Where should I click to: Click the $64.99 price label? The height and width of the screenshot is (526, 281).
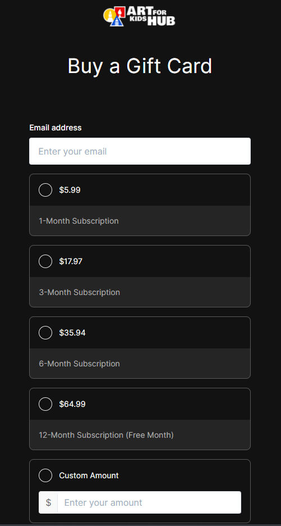72,404
